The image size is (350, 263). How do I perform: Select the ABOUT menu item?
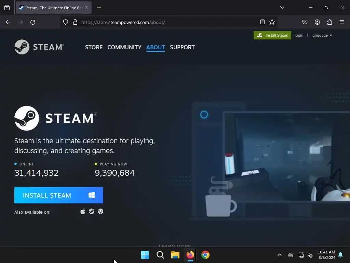pos(156,47)
